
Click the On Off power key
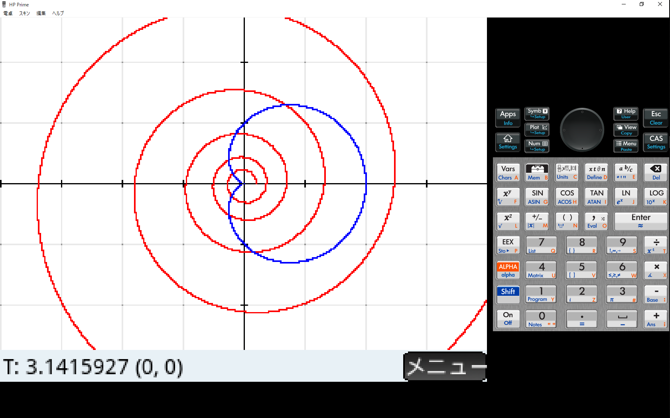coord(508,319)
